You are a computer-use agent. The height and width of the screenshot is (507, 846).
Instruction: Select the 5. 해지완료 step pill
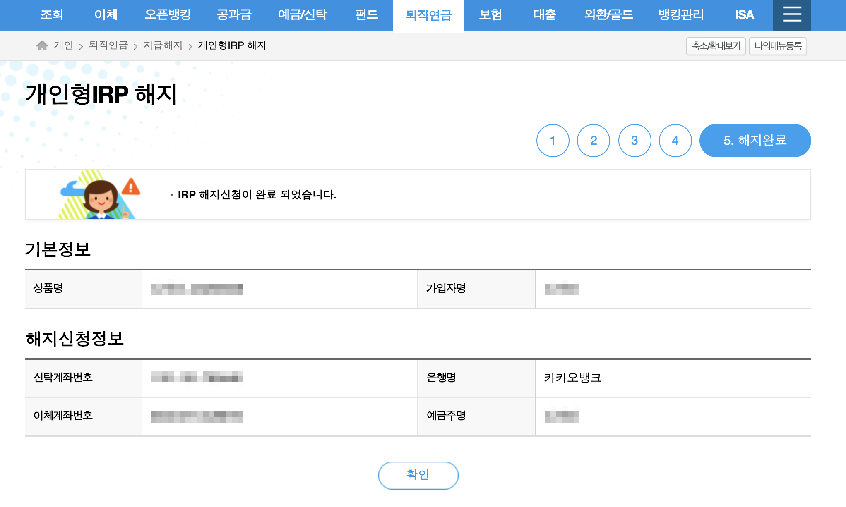tap(755, 141)
